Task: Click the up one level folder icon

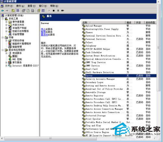Action: [13, 10]
